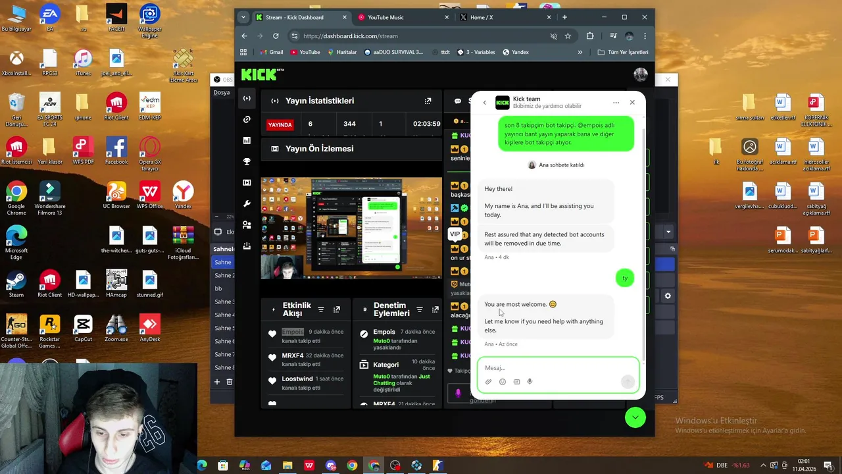Open the three-dot menu in support chat
This screenshot has height=474, width=842.
pyautogui.click(x=616, y=103)
